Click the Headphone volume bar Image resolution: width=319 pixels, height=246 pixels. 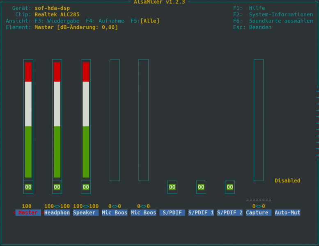pos(57,120)
